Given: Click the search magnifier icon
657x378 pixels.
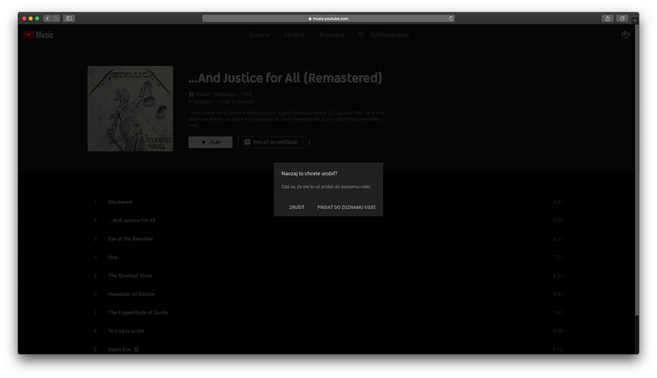Looking at the screenshot, I should point(361,35).
